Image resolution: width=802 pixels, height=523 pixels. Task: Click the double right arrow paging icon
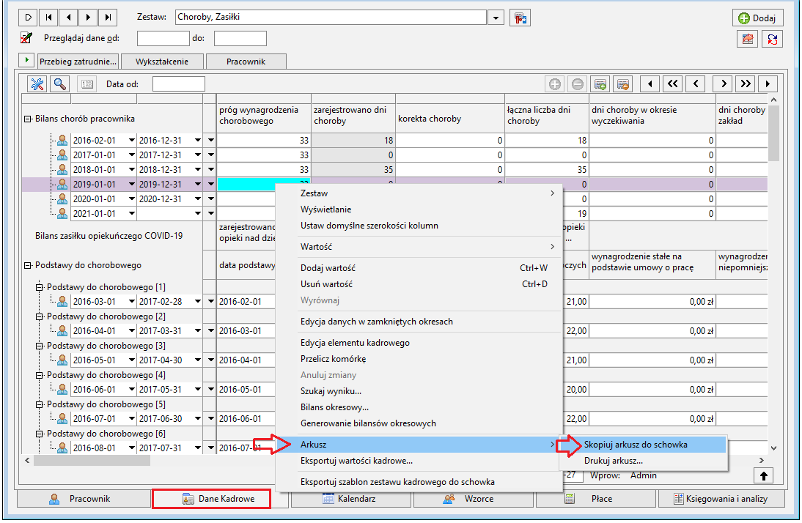746,84
